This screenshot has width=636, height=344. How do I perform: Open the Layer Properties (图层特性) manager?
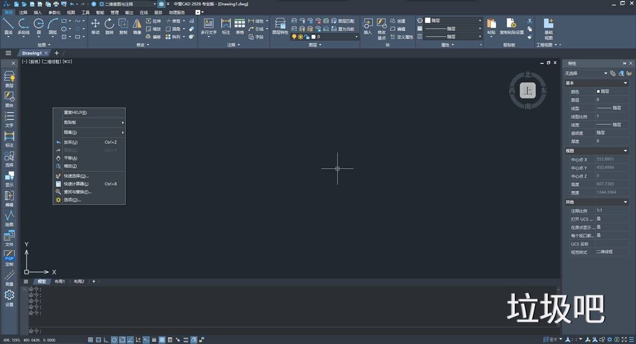point(280,25)
